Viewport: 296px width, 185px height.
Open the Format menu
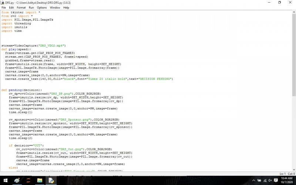coord(21,7)
